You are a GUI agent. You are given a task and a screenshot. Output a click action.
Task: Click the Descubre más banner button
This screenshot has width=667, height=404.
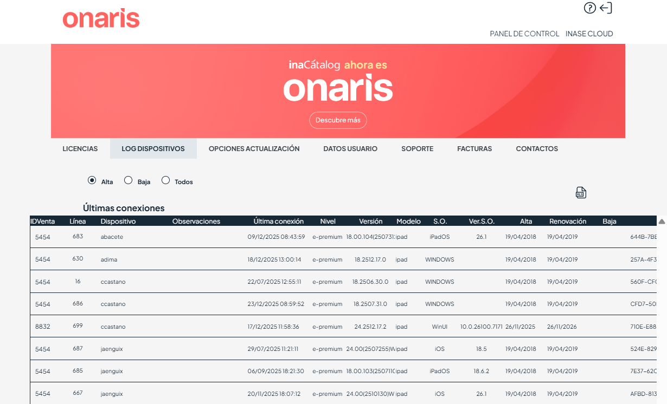click(338, 120)
